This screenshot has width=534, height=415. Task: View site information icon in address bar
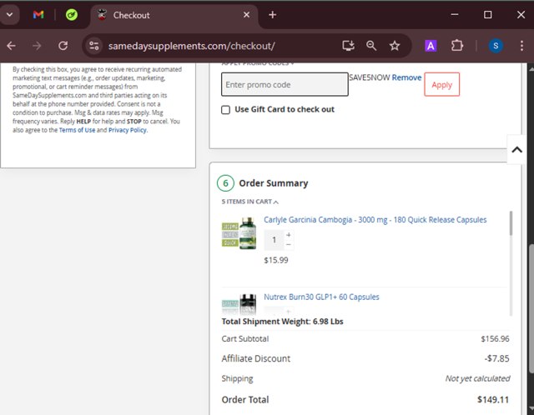[x=93, y=46]
